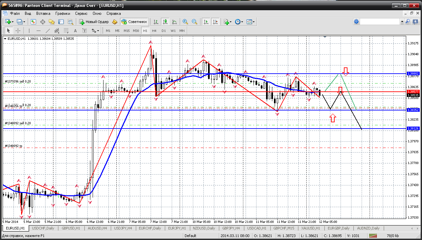Open the indicators list dropdown

[230, 22]
